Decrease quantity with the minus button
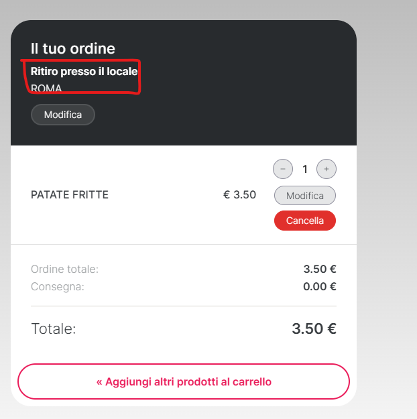Screen dimensions: 417x419 tap(283, 169)
